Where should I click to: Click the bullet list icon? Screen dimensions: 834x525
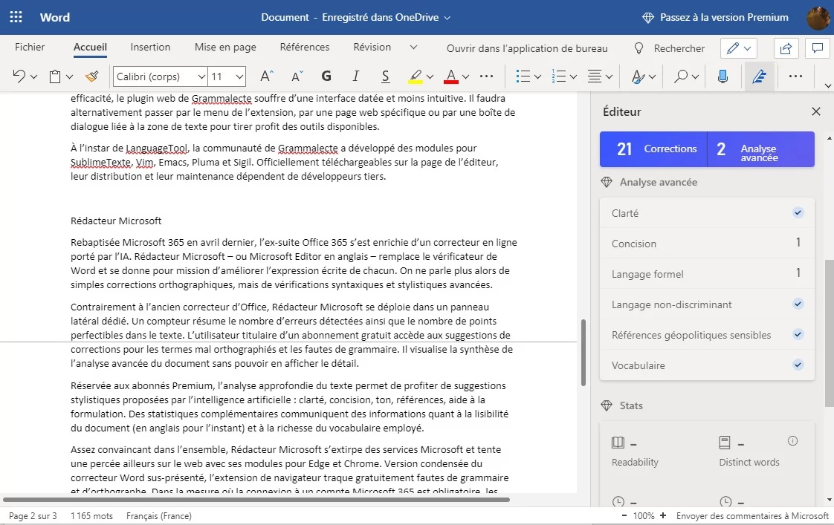pyautogui.click(x=523, y=76)
